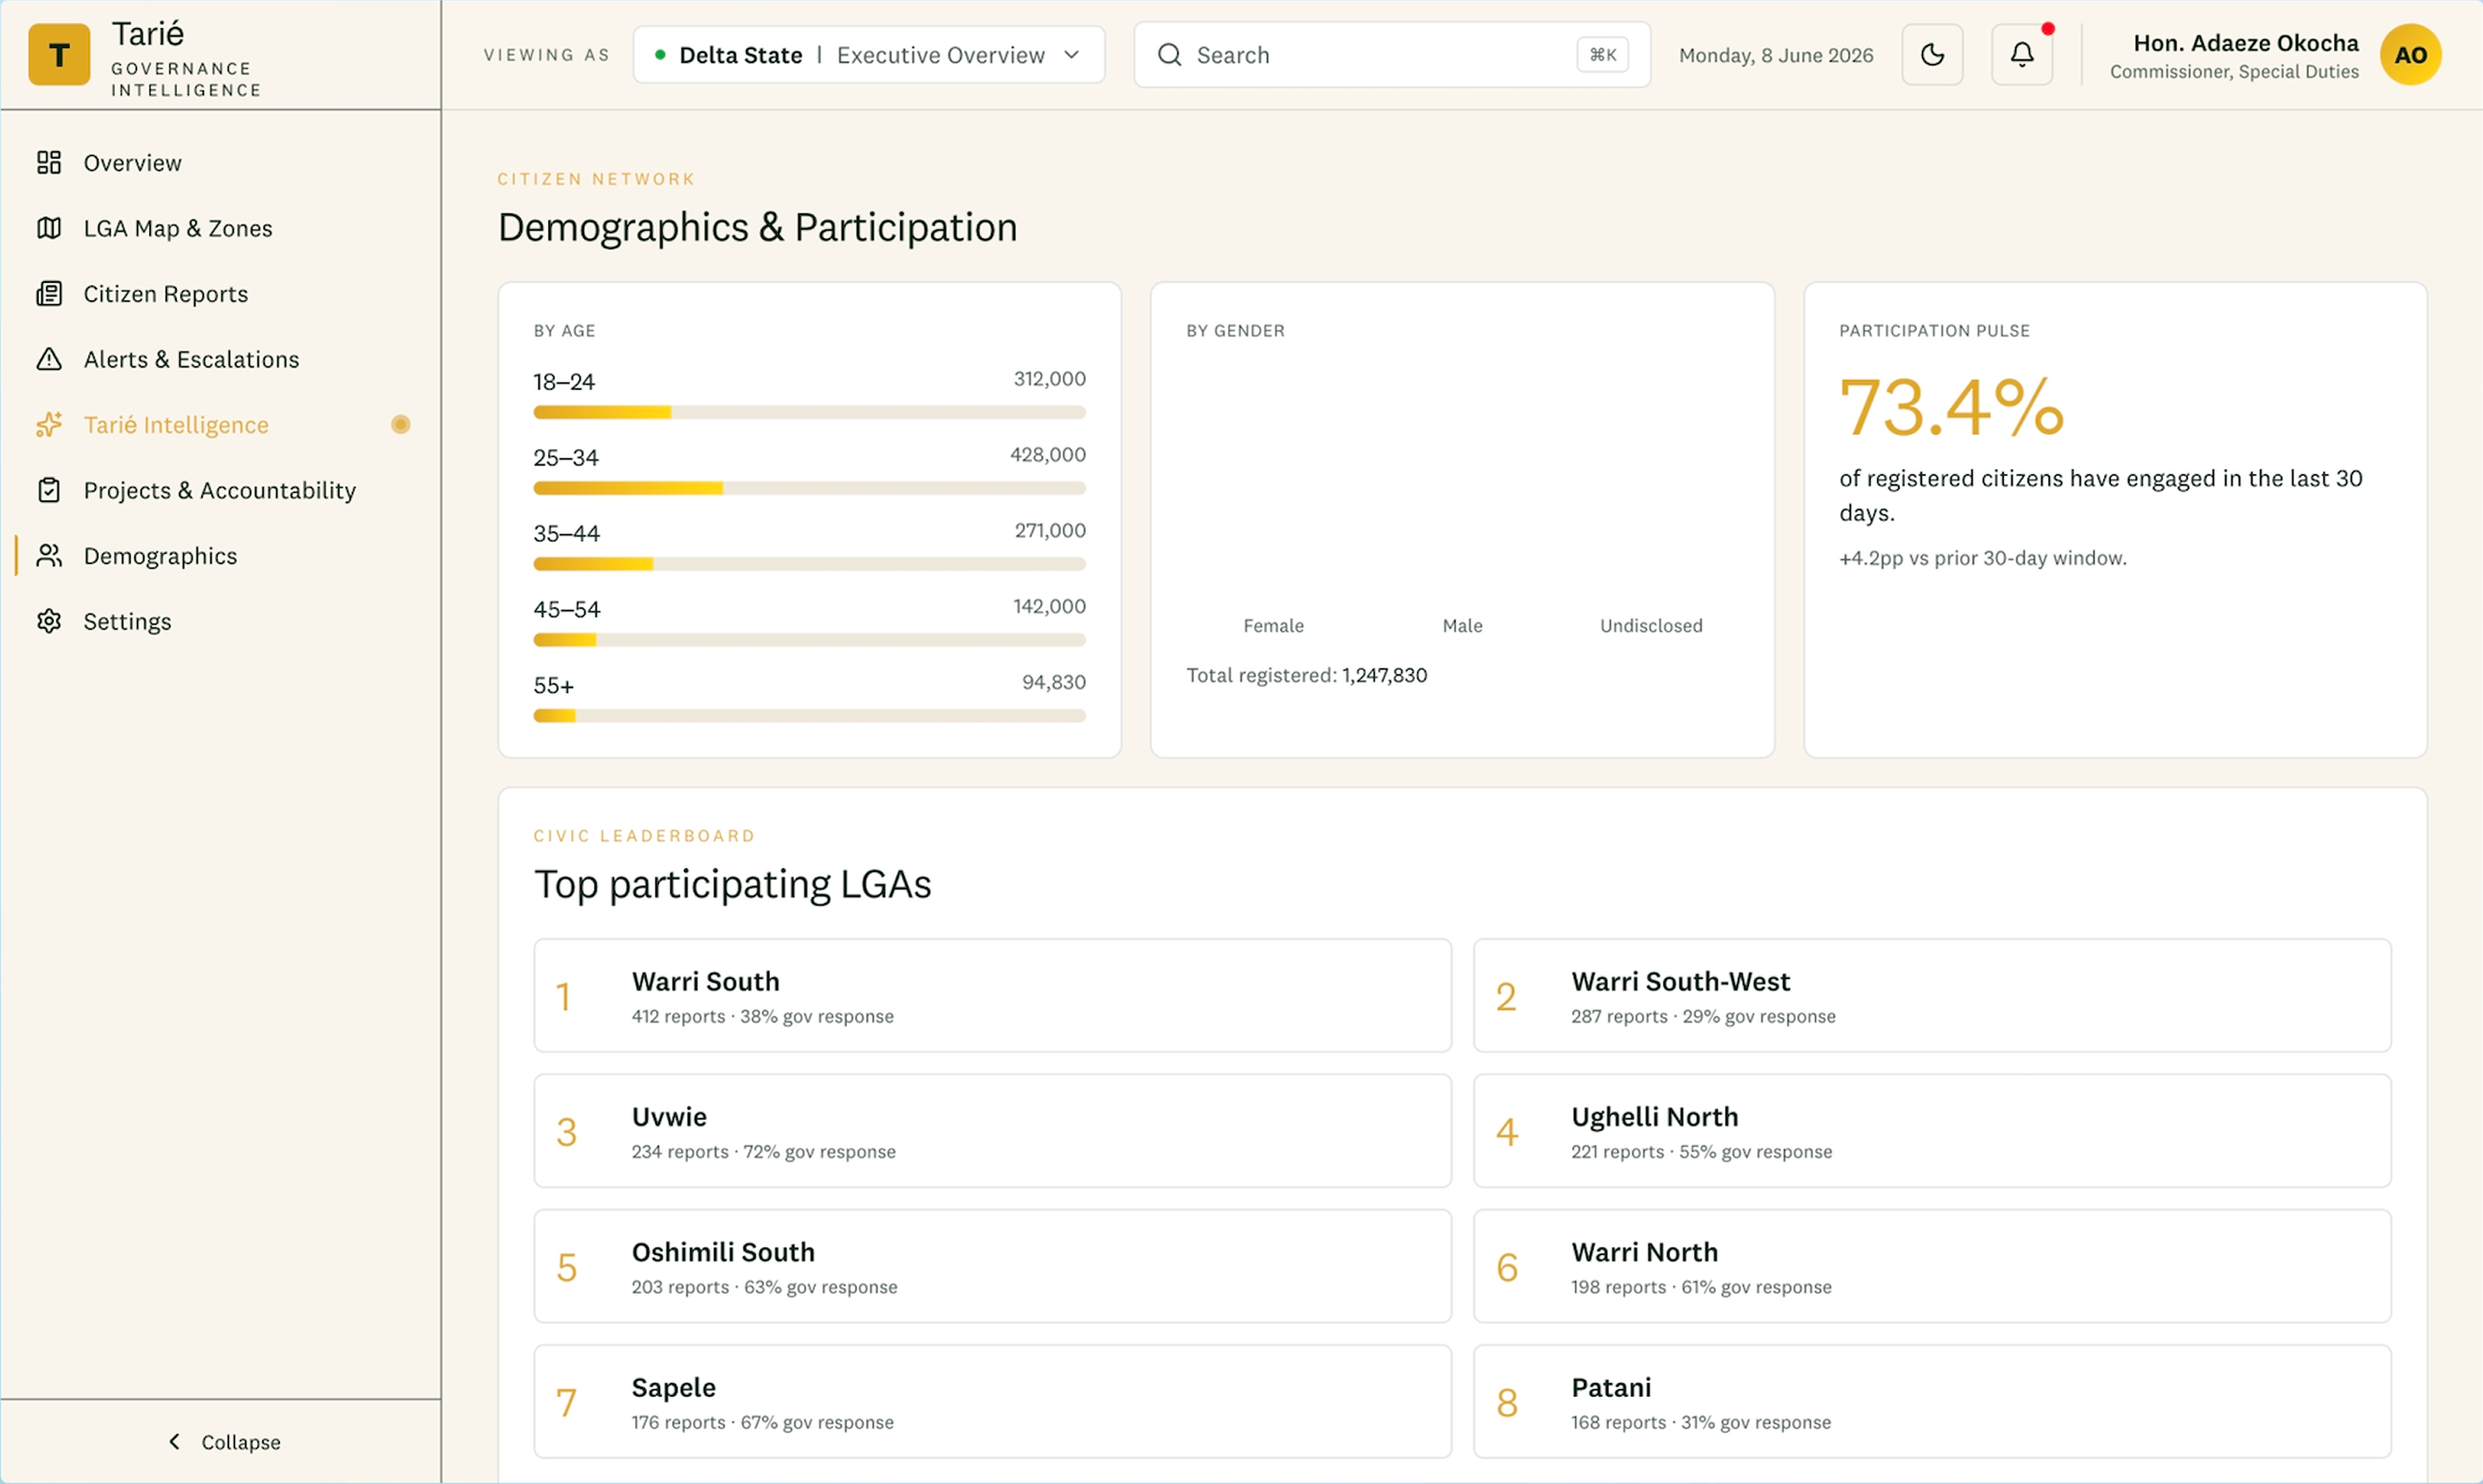The width and height of the screenshot is (2483, 1484).
Task: Click the Citizen Reports newspaper icon
Action: click(x=49, y=293)
